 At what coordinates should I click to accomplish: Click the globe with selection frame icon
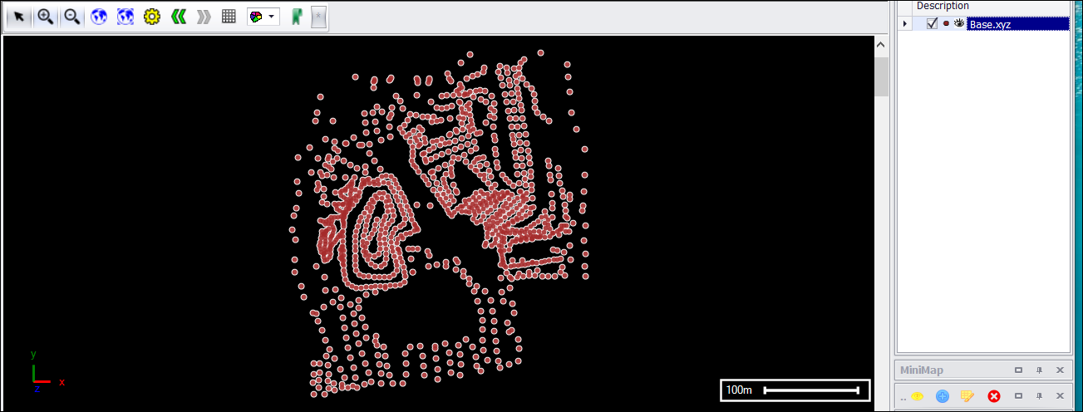[x=126, y=17]
